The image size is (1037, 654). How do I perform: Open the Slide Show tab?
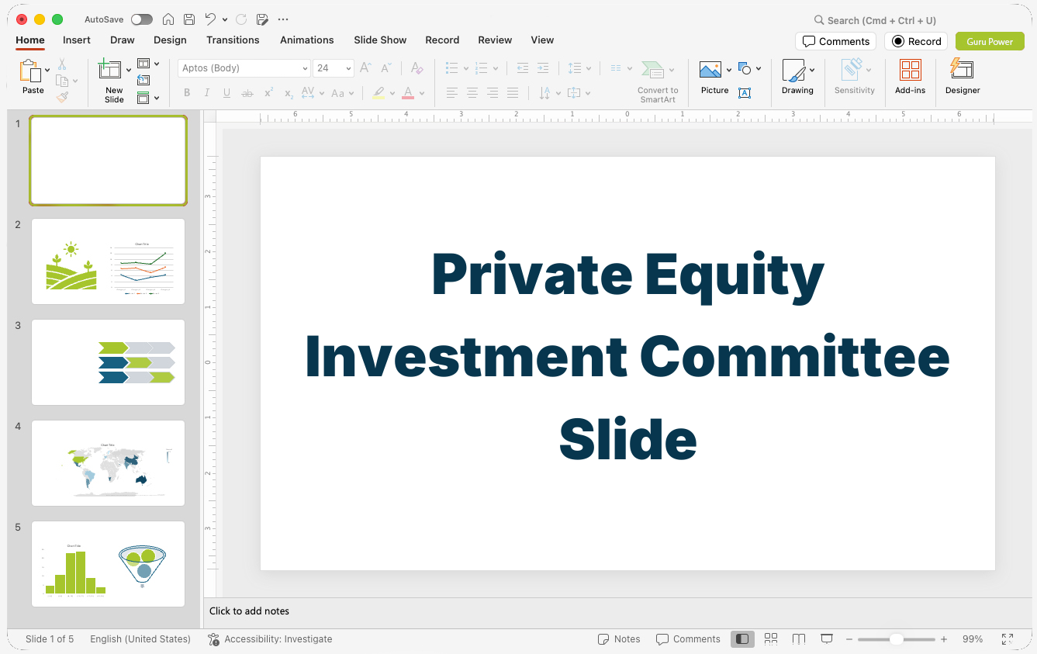[x=380, y=40]
